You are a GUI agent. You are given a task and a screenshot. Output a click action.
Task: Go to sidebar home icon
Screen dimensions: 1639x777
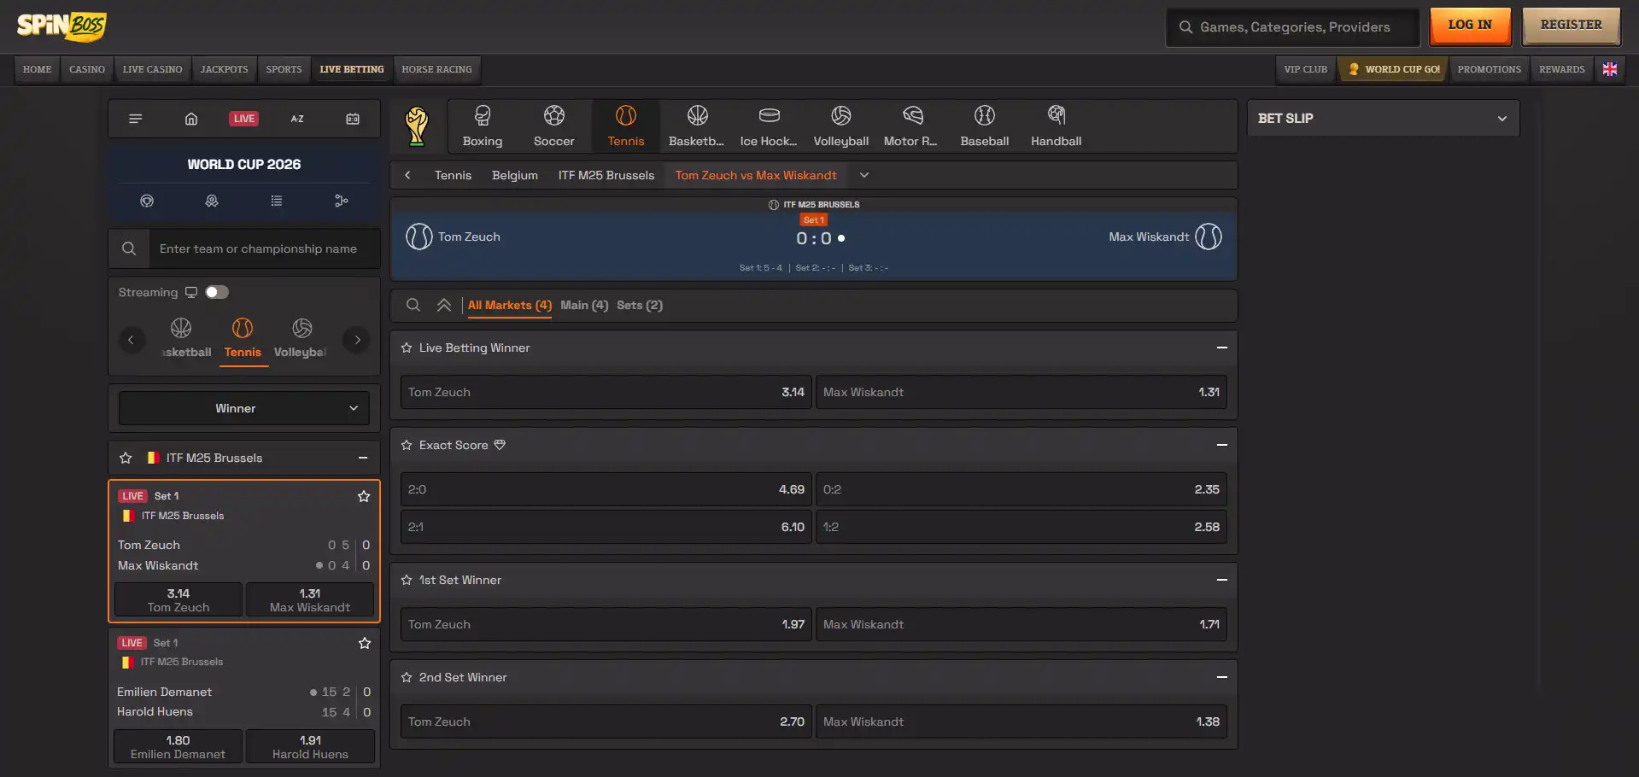click(x=191, y=119)
